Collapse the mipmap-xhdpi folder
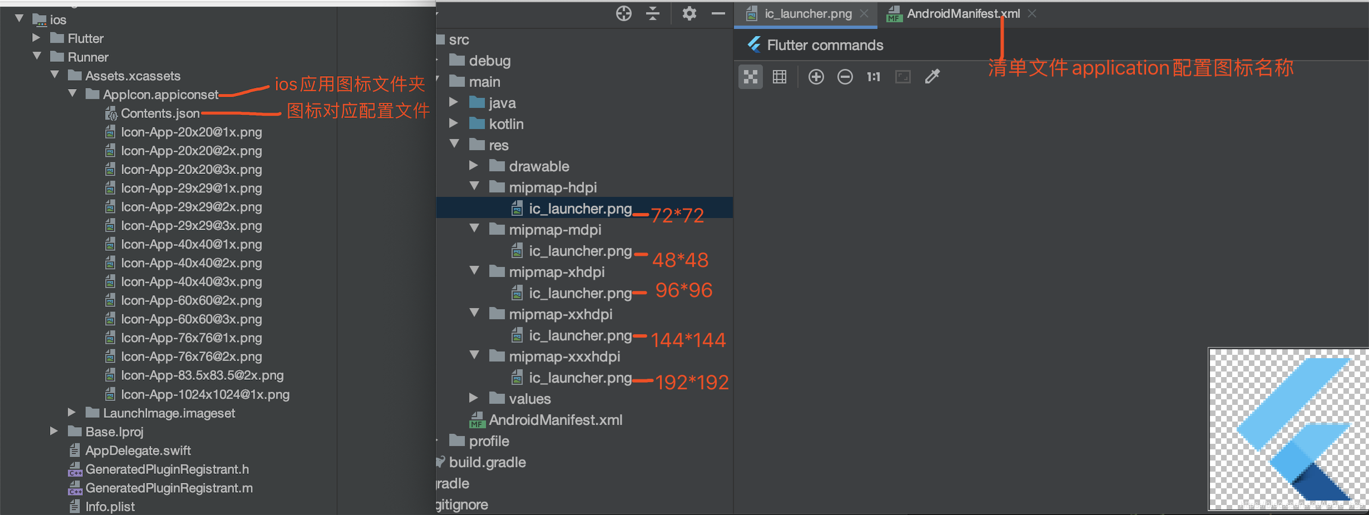This screenshot has width=1369, height=515. (x=474, y=271)
